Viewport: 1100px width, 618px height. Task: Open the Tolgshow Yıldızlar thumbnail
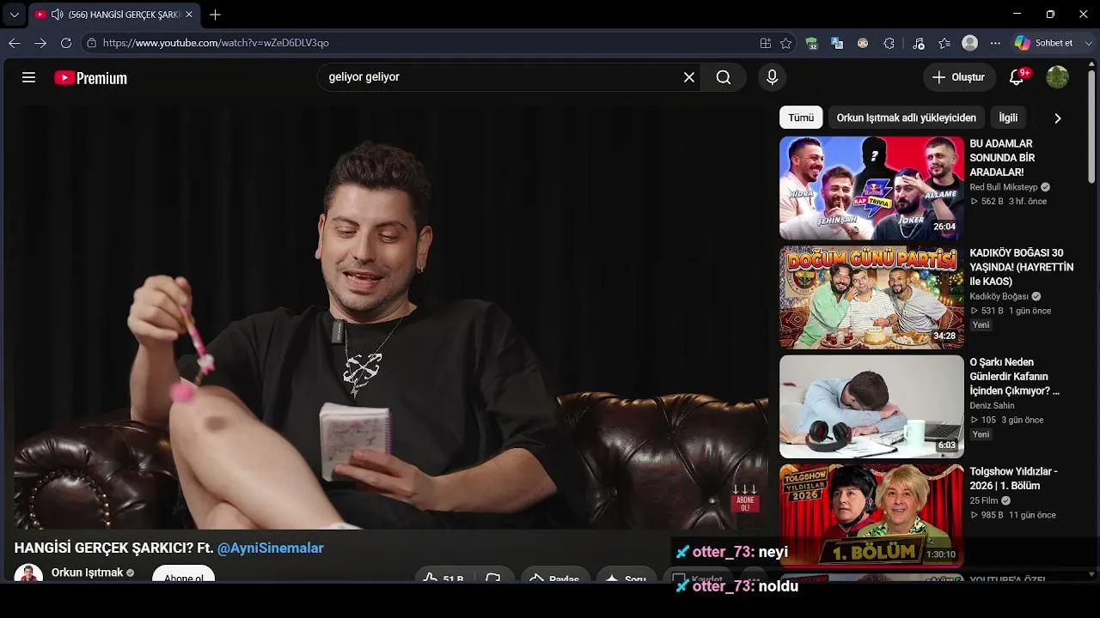871,515
